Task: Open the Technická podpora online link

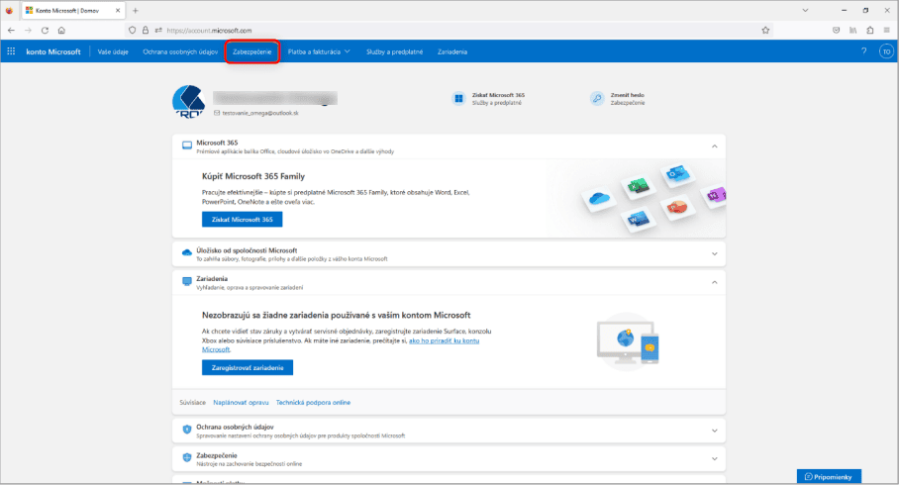Action: [x=313, y=403]
